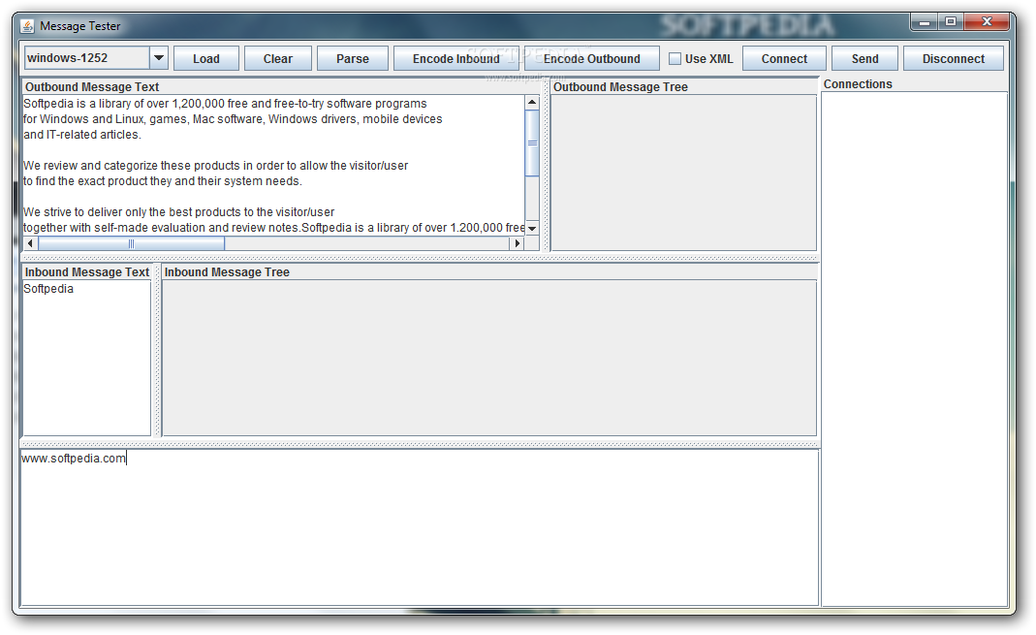Click the encoding combo box text field

[86, 58]
